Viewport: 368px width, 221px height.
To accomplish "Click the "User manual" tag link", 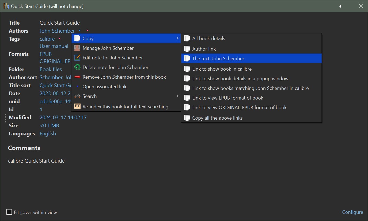I will (54, 46).
